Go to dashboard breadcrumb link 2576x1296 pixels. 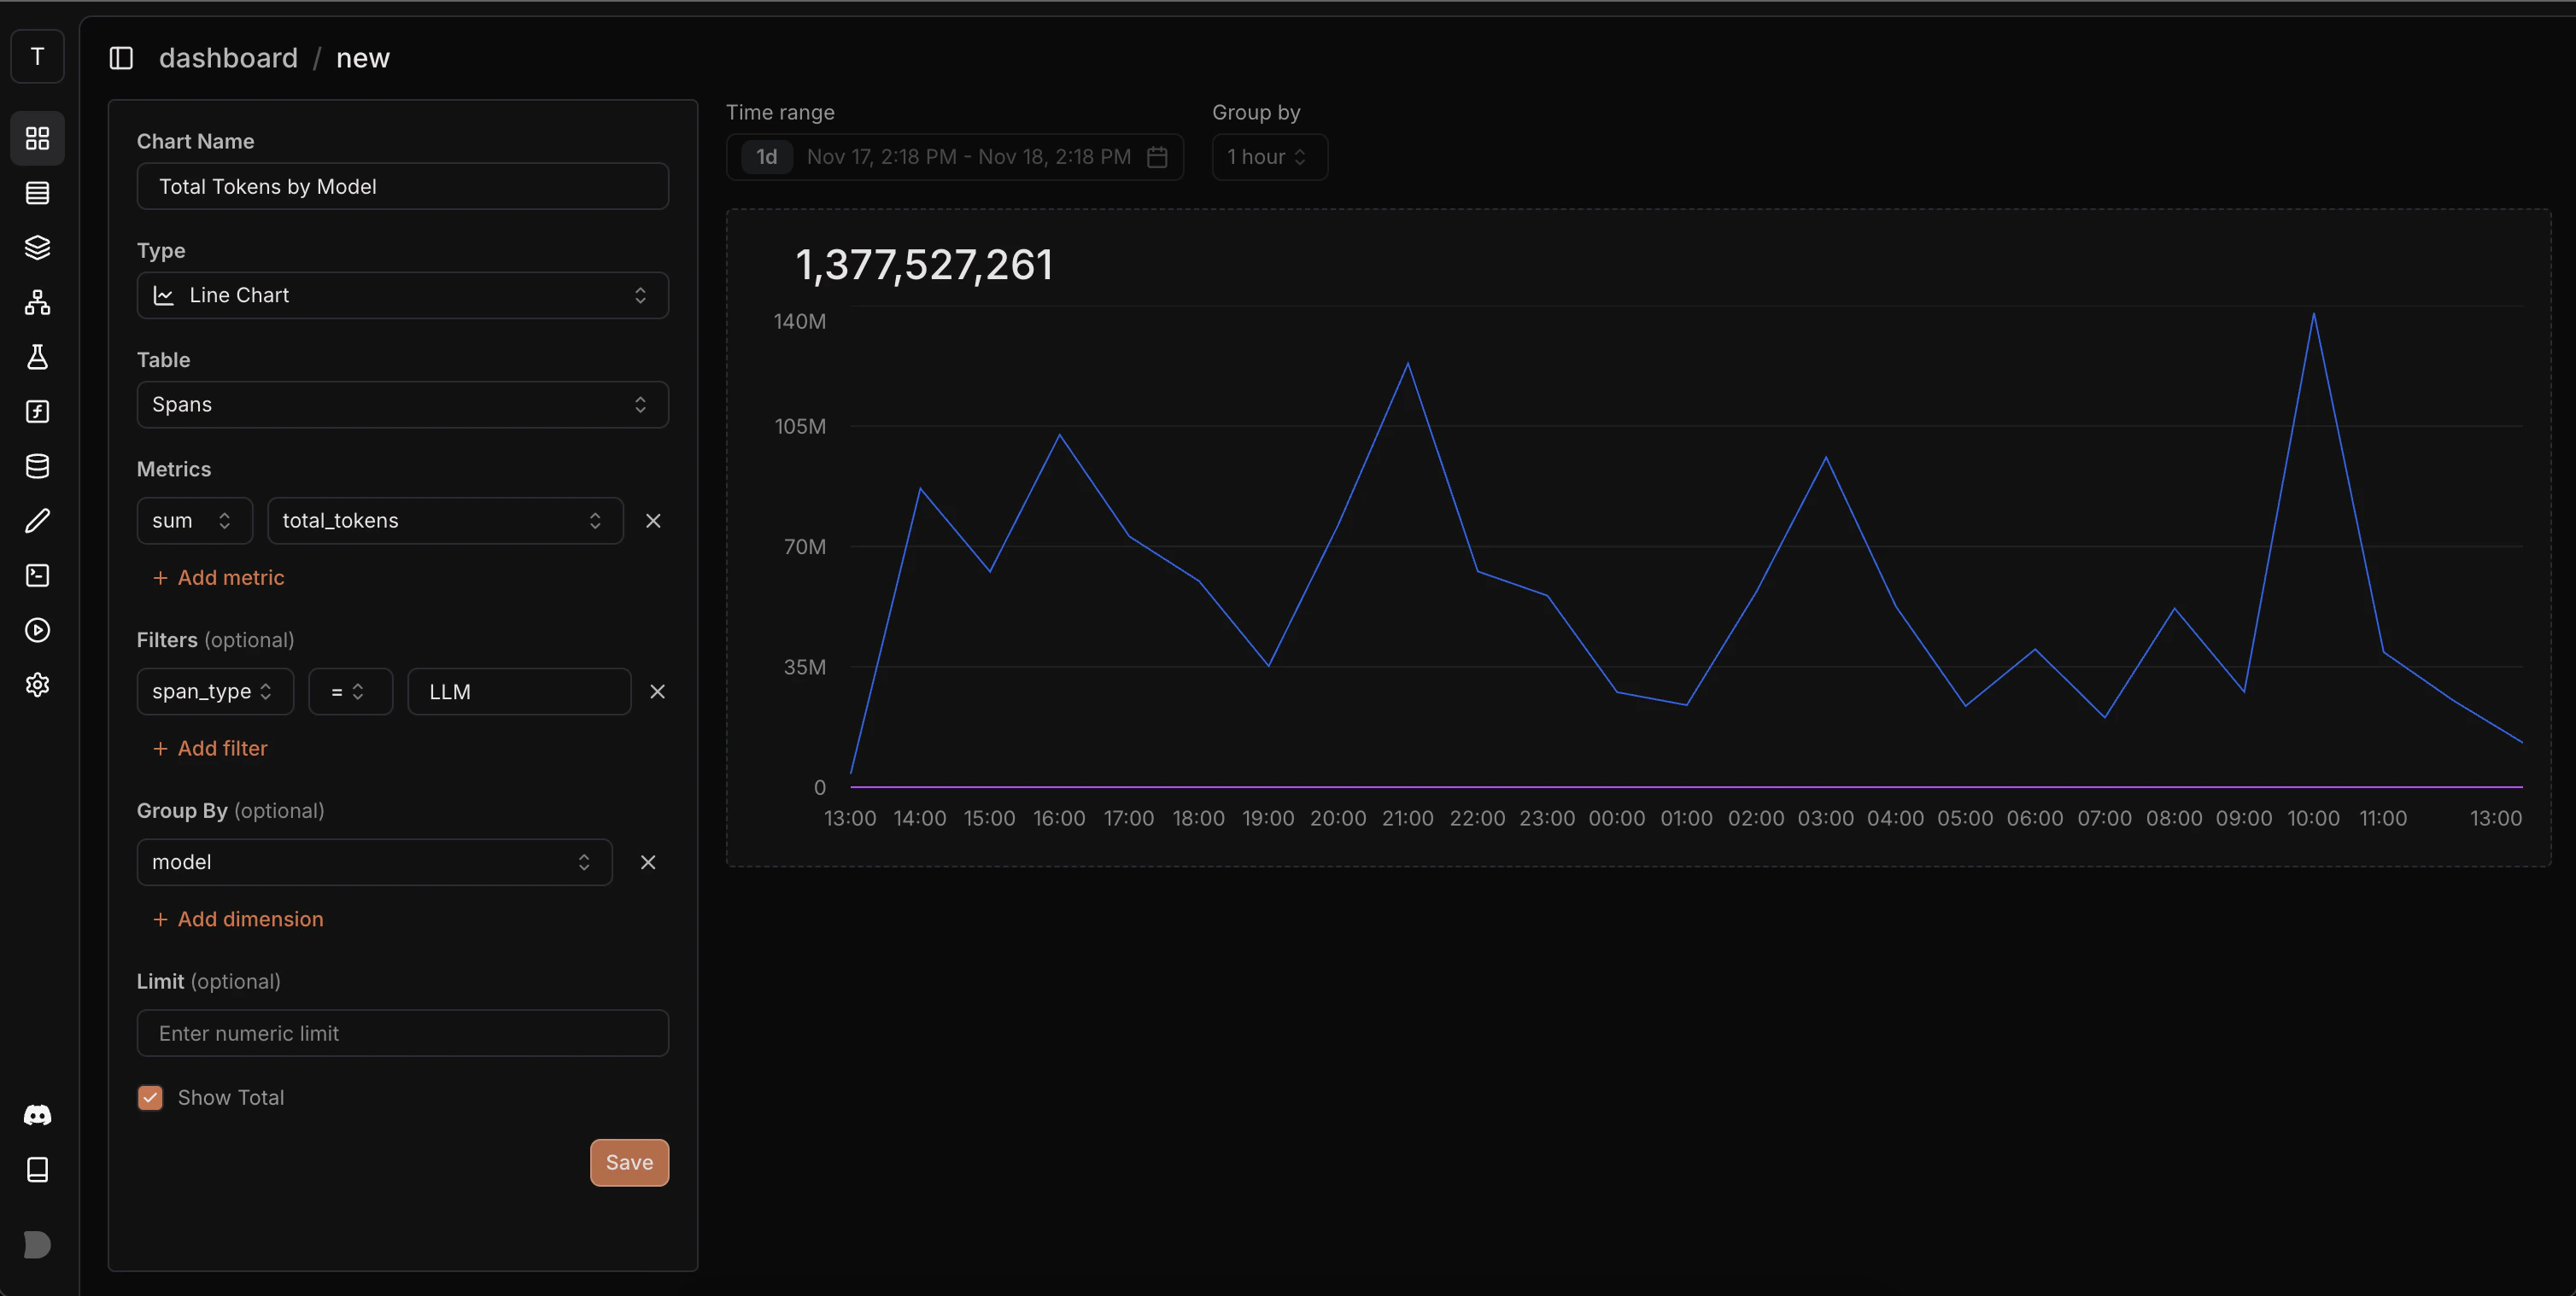[228, 58]
